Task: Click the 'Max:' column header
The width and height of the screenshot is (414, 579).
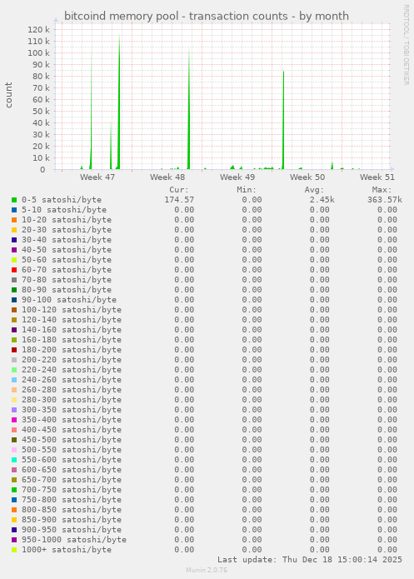Action: [382, 190]
